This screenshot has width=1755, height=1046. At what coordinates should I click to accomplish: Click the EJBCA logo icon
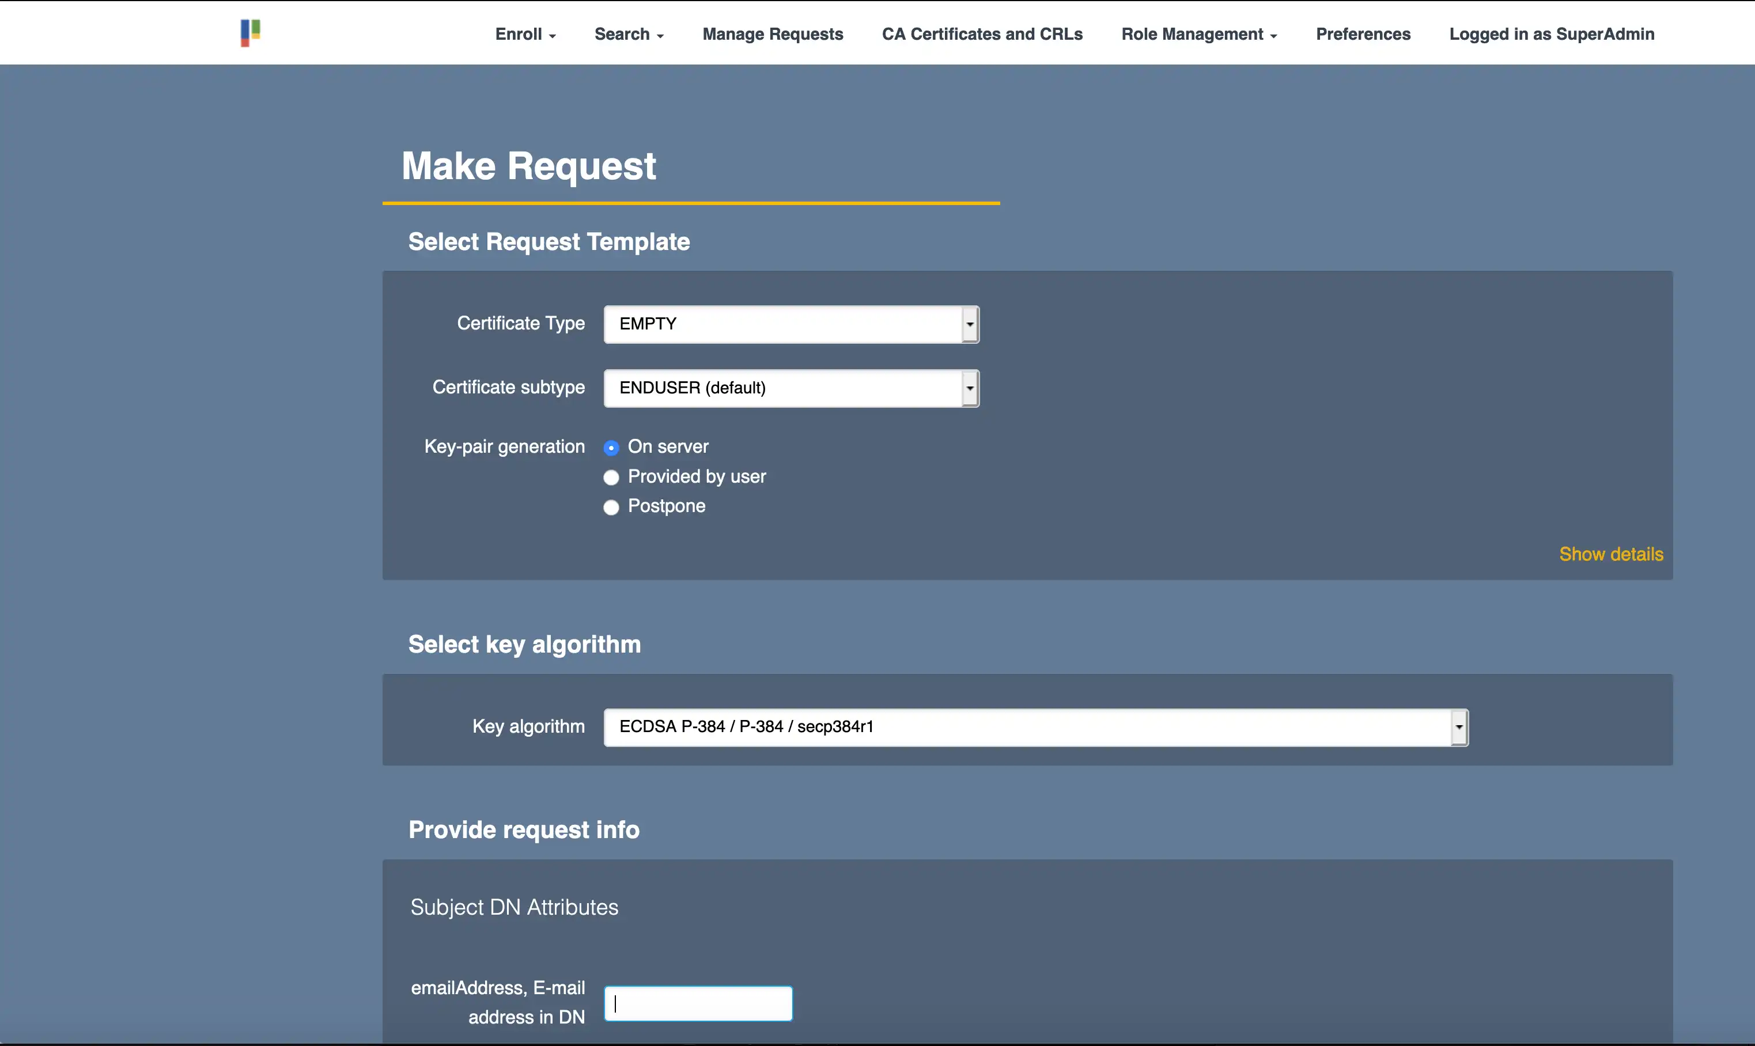[x=250, y=33]
